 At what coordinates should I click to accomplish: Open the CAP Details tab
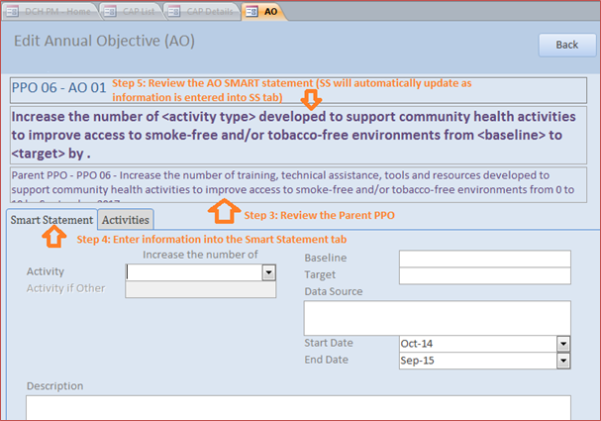[x=203, y=12]
